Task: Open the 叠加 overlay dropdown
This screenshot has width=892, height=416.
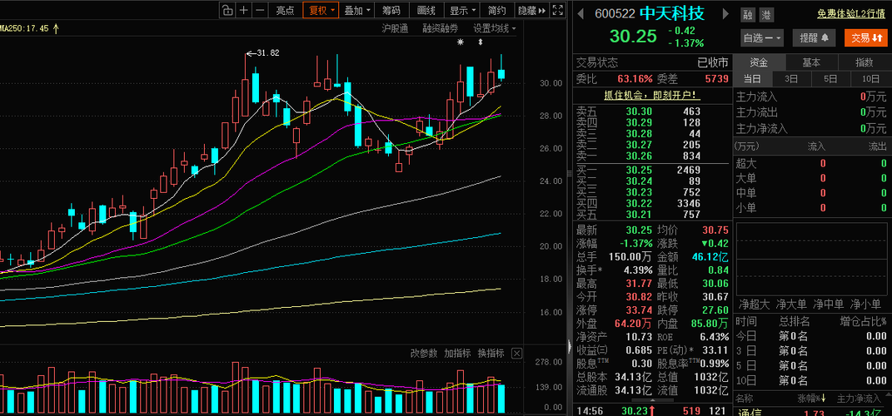Action: tap(358, 10)
